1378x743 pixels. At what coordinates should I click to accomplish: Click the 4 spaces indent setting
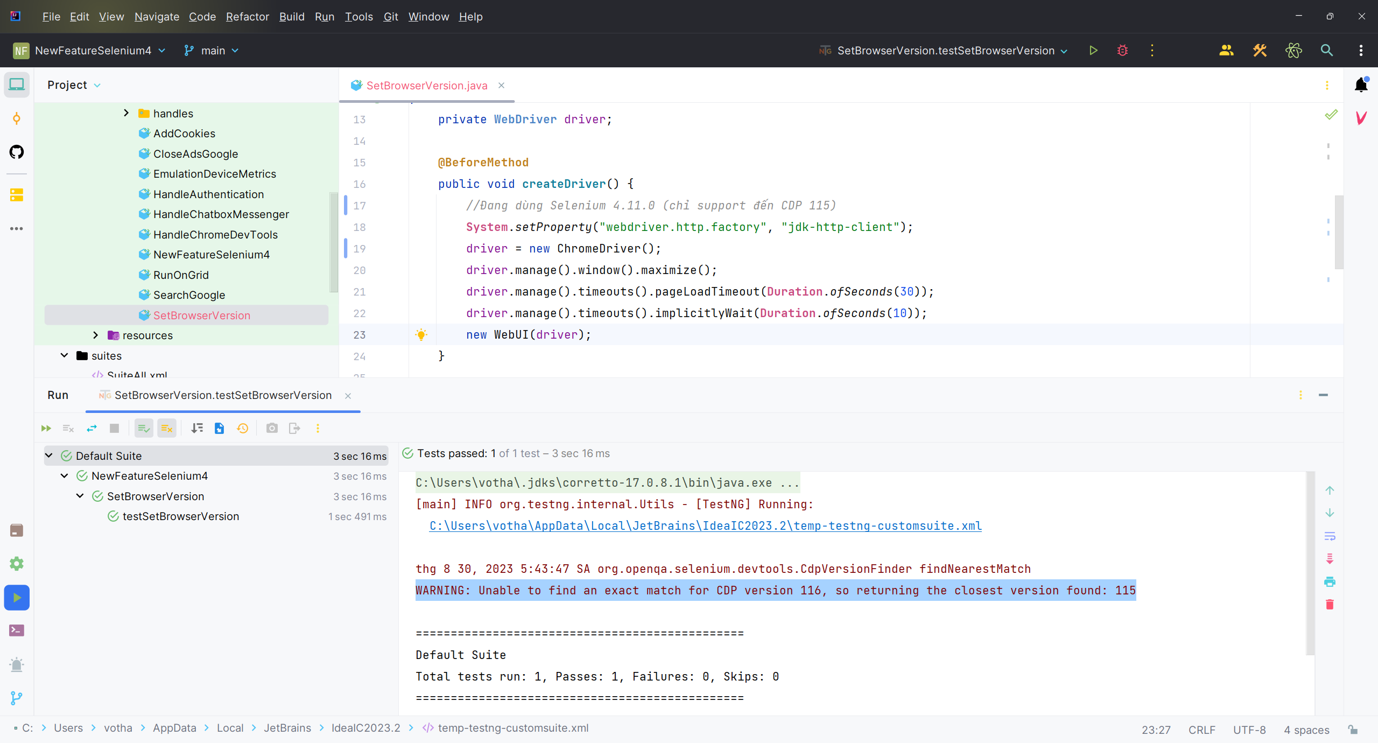tap(1306, 730)
